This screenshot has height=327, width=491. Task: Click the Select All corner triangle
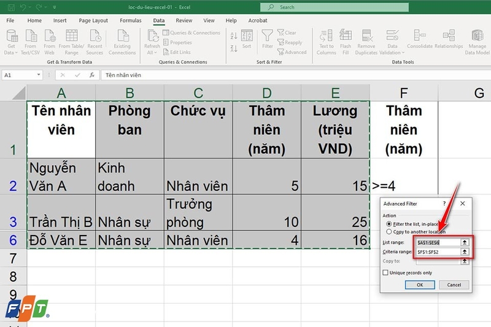(19, 93)
